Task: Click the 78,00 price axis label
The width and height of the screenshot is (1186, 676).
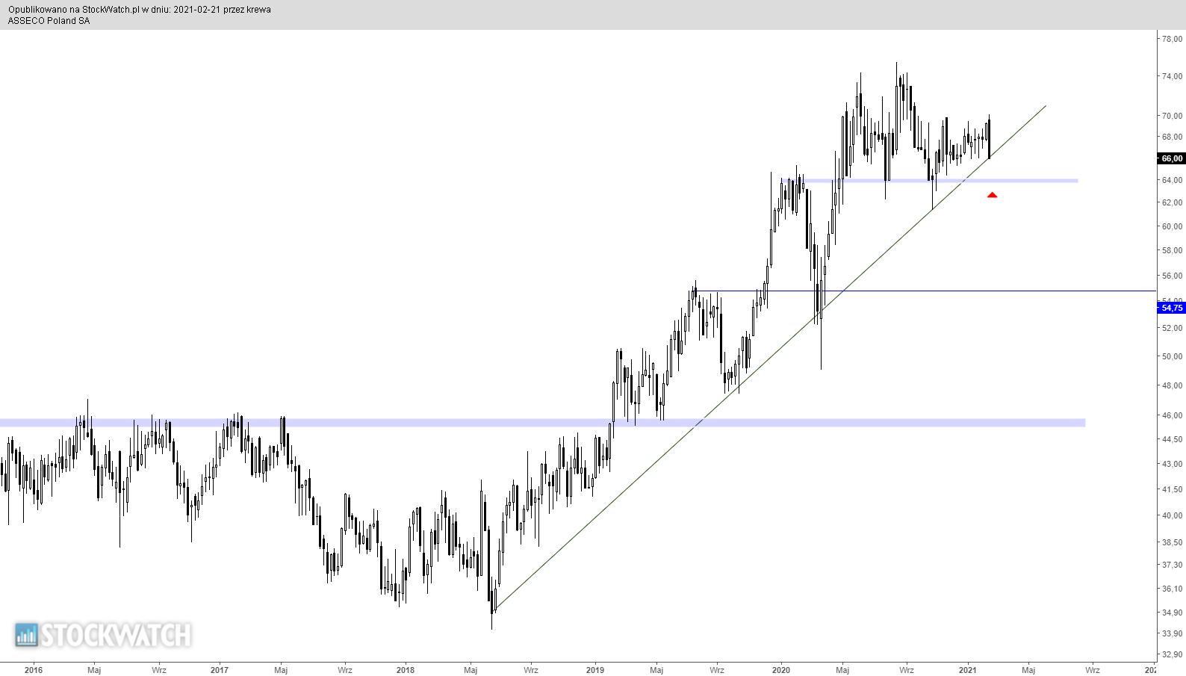Action: pos(1172,39)
